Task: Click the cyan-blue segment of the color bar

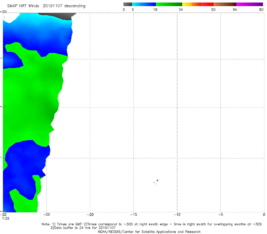Action: click(x=144, y=4)
